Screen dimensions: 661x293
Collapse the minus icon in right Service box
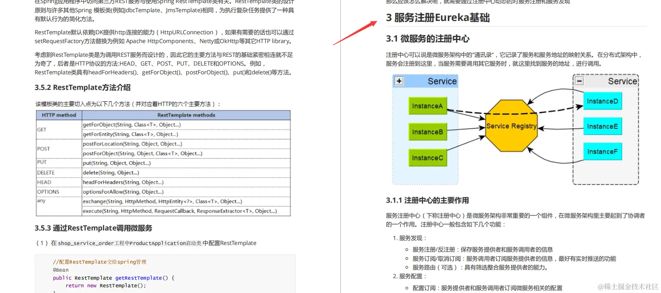579,81
